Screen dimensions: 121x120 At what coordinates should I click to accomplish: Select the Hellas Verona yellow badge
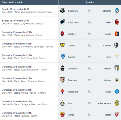click(117, 103)
